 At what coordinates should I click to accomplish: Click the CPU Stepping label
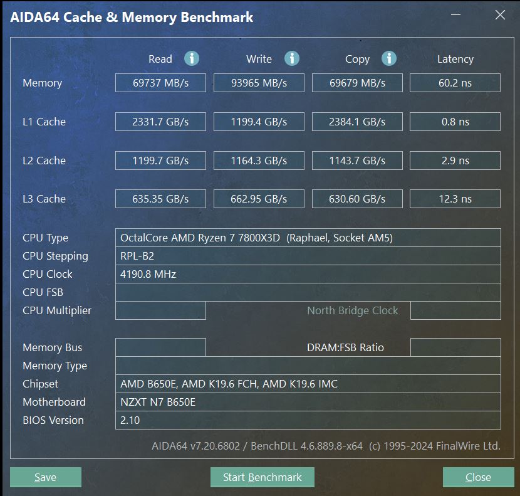tap(55, 256)
